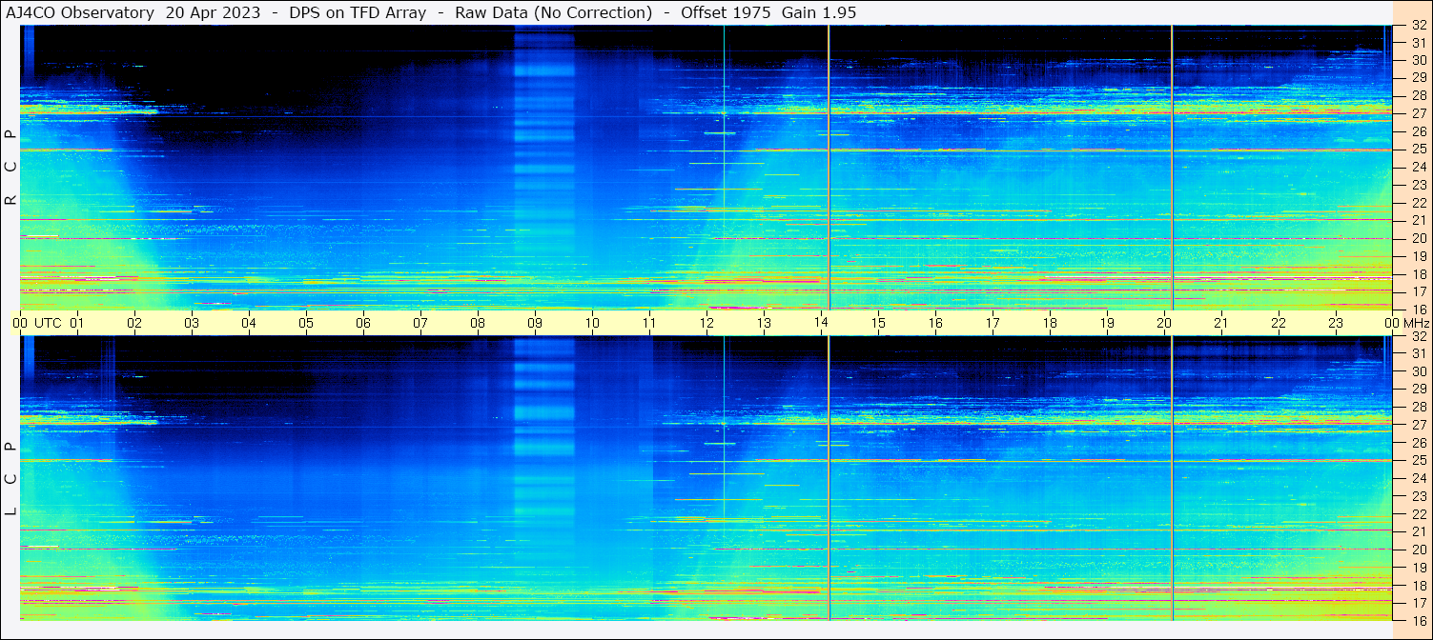
Task: Select hour 23 on the UTC time axis
Action: coord(1336,323)
